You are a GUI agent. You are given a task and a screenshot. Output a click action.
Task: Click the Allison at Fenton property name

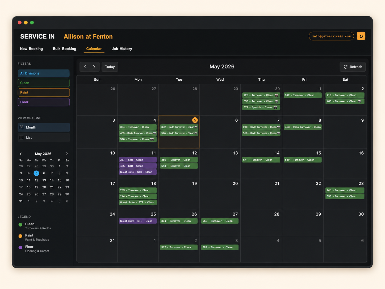(88, 36)
